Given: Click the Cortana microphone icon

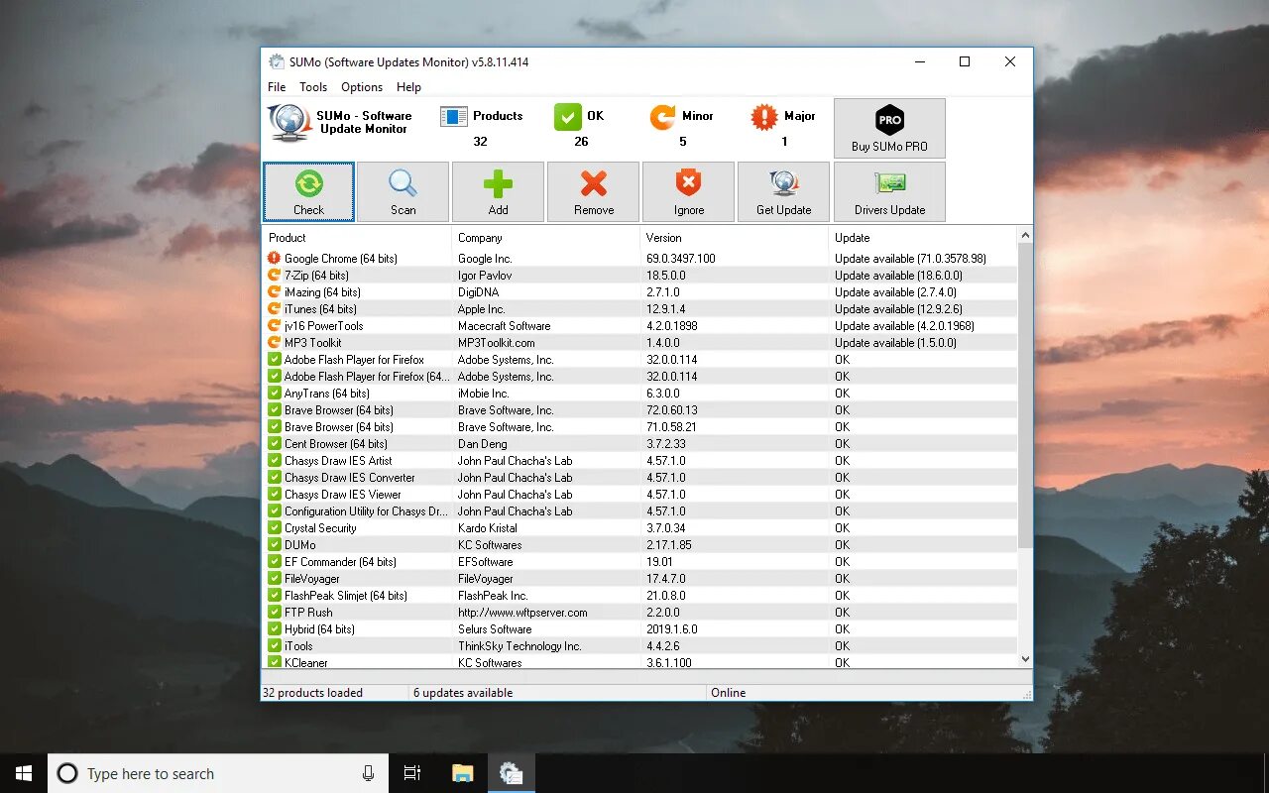Looking at the screenshot, I should pyautogui.click(x=368, y=773).
